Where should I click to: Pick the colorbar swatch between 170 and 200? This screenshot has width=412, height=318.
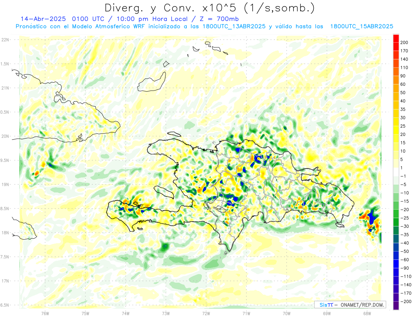tap(396, 47)
